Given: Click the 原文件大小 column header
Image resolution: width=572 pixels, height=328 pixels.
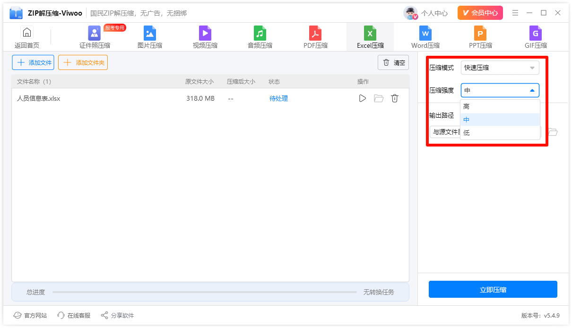Looking at the screenshot, I should (x=199, y=82).
